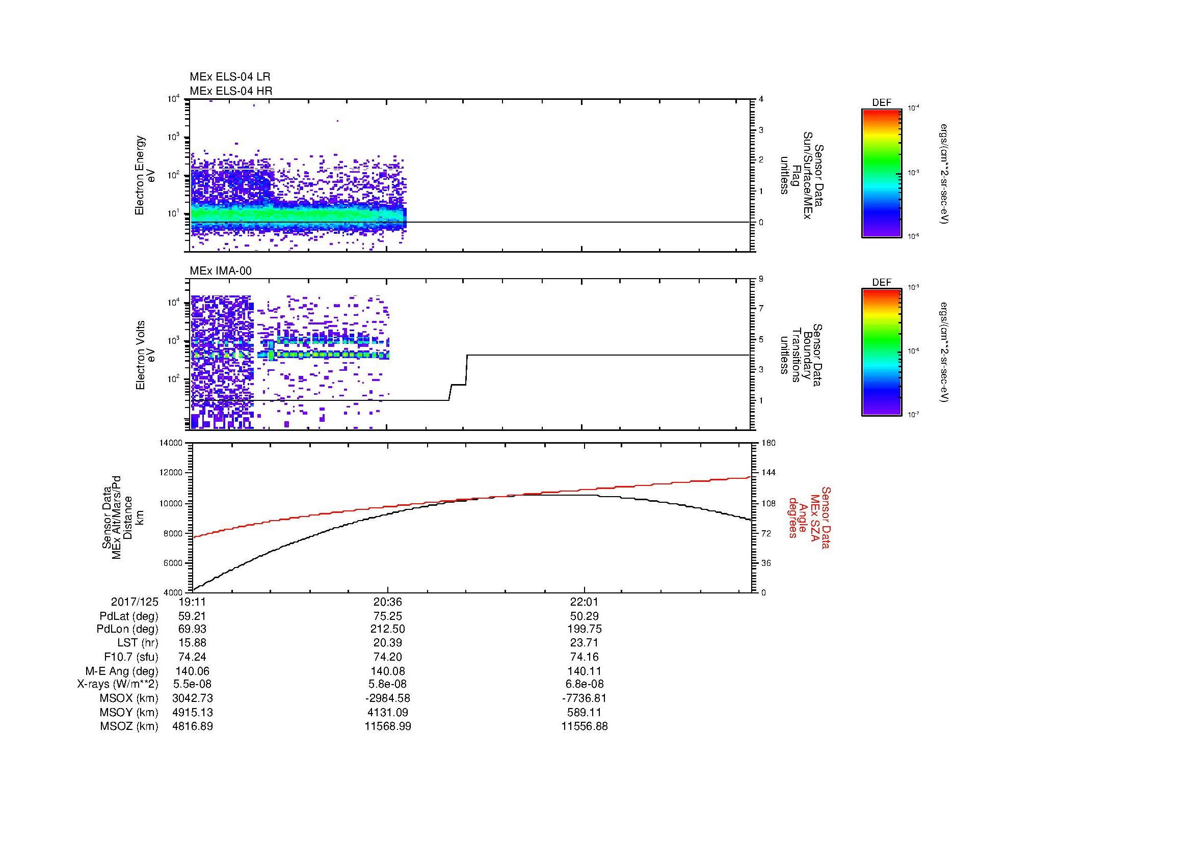Click the 'MEx IMA-00' panel title

tap(221, 271)
